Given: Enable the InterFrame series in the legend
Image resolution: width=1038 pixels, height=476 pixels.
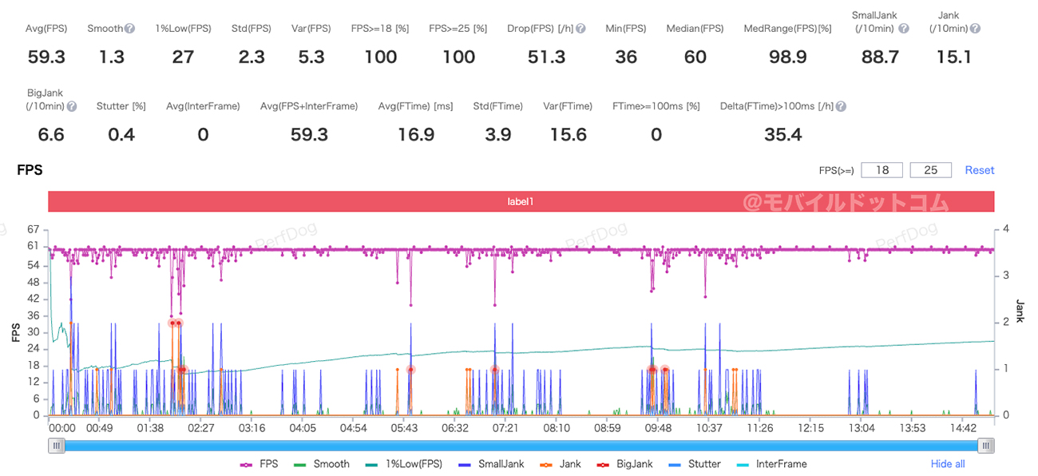Looking at the screenshot, I should [770, 464].
